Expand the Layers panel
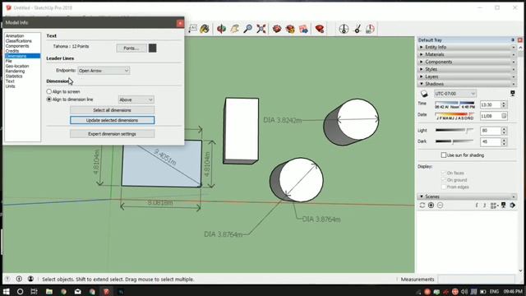Image resolution: width=526 pixels, height=296 pixels. [x=466, y=76]
